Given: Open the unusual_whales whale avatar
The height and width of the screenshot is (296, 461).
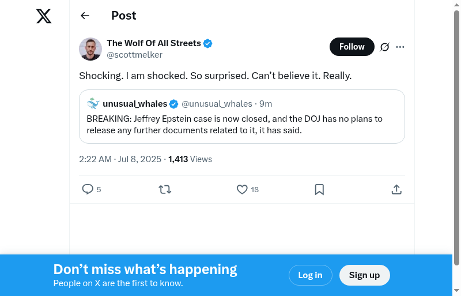Looking at the screenshot, I should point(93,104).
